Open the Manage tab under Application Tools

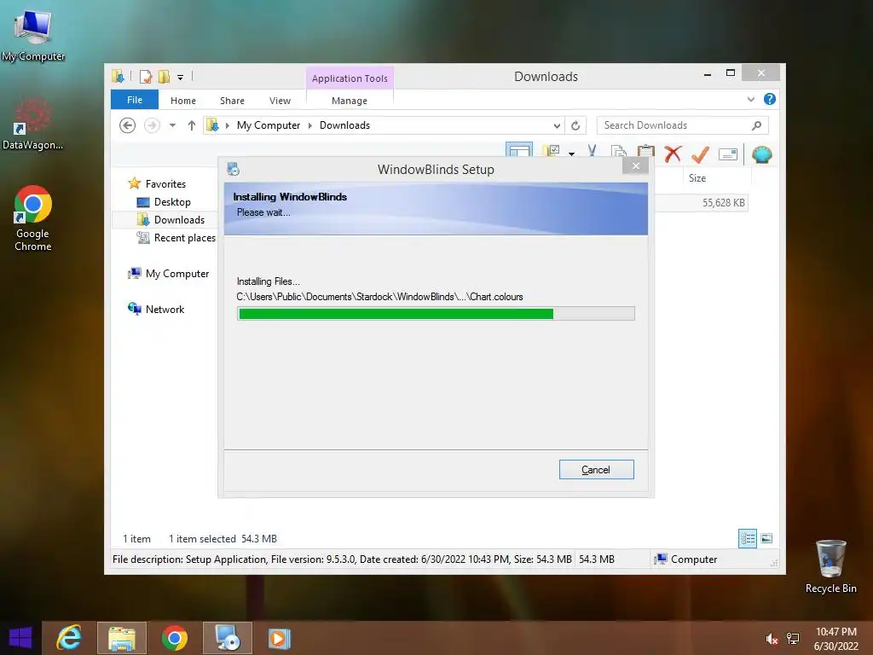pyautogui.click(x=350, y=101)
